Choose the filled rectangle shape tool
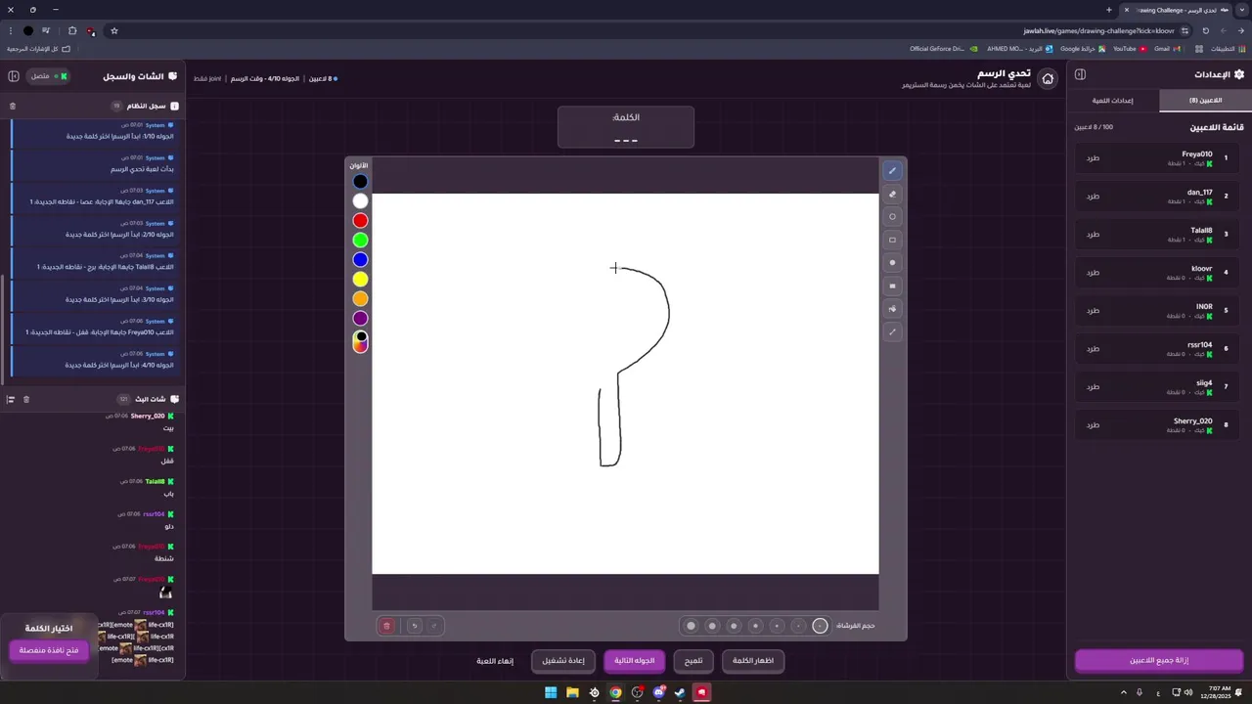 tap(892, 286)
